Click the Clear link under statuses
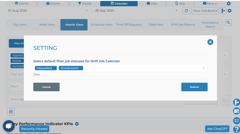The height and width of the screenshot is (134, 240). [x=36, y=74]
